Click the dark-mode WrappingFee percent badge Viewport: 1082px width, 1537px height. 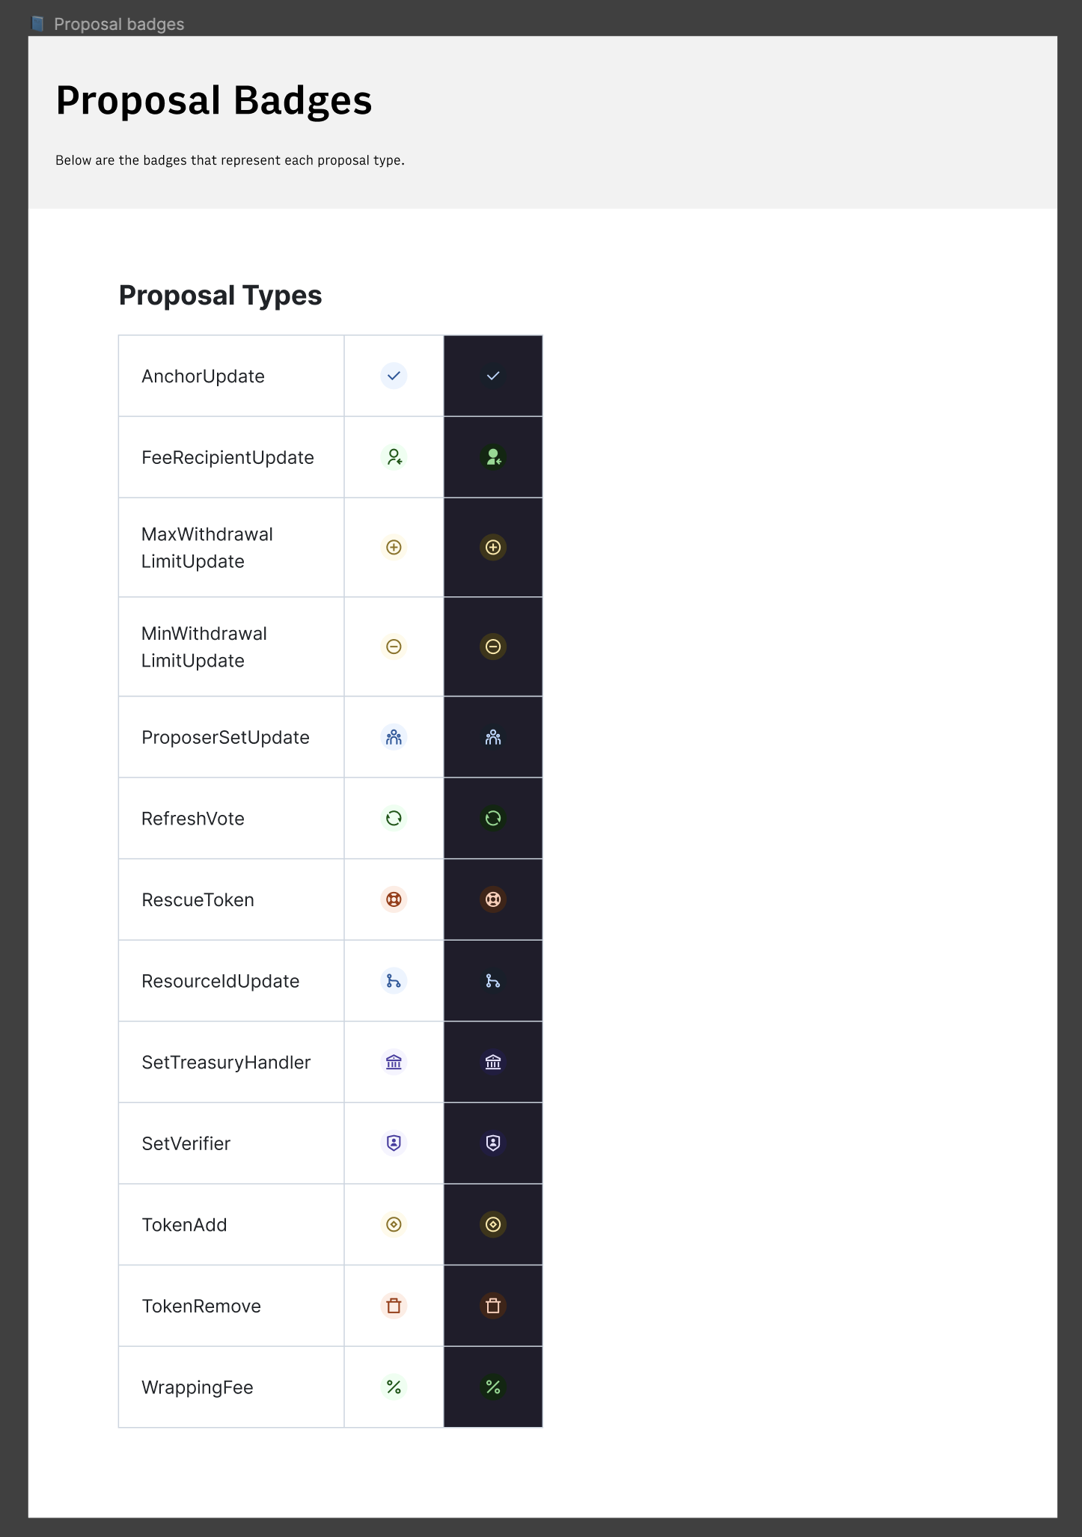click(x=493, y=1387)
